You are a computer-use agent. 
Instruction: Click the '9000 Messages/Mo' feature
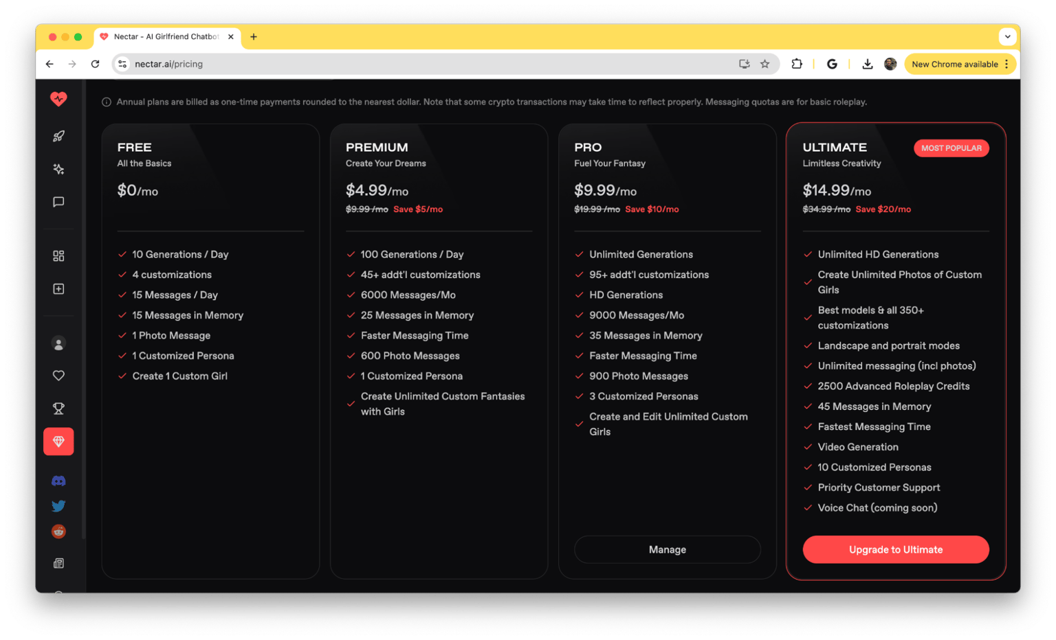click(637, 315)
